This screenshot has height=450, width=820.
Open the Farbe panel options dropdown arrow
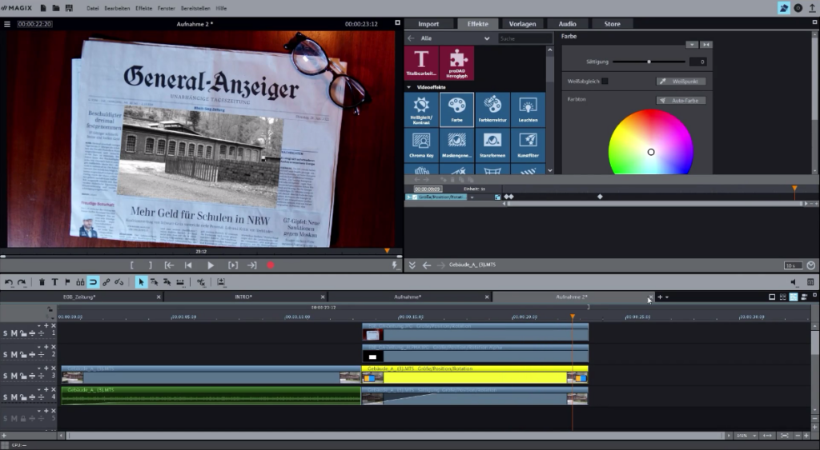[692, 45]
